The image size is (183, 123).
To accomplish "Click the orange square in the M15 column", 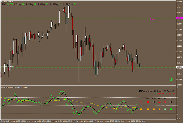I will [148, 109].
